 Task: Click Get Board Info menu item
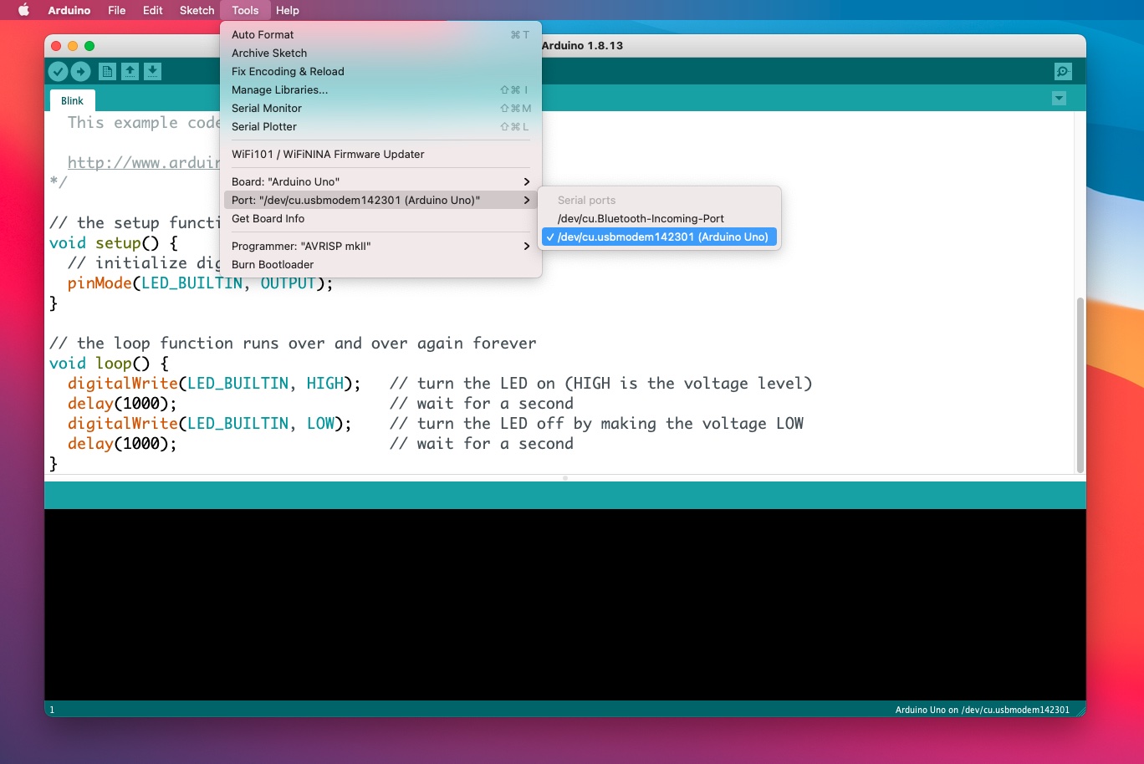click(268, 219)
